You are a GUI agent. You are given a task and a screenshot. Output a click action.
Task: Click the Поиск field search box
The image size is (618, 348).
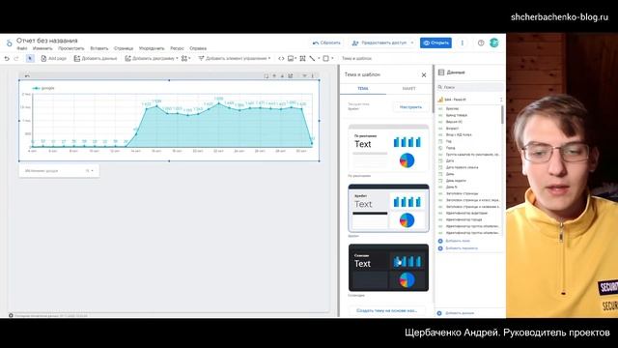pyautogui.click(x=470, y=87)
